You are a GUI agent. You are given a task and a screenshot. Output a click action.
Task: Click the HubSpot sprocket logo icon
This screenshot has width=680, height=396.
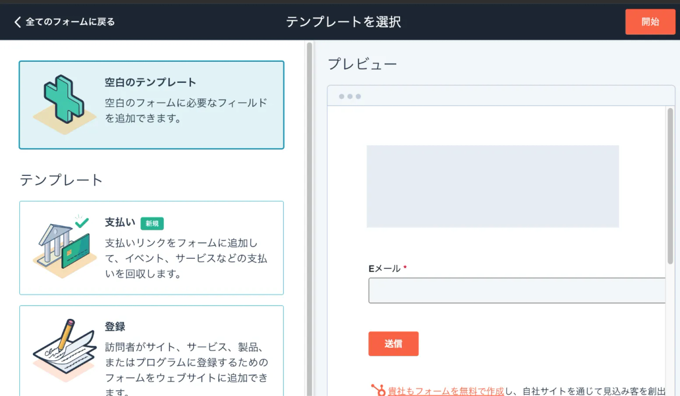[378, 390]
